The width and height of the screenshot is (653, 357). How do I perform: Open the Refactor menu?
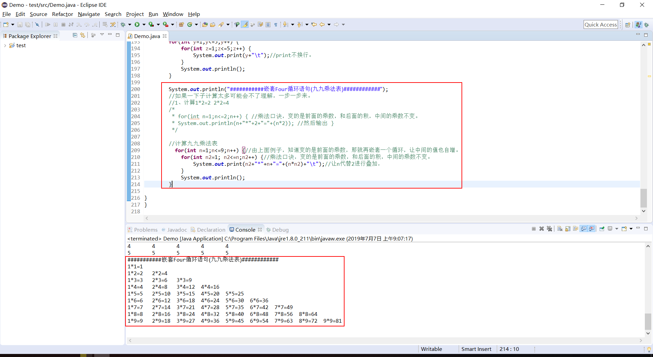pos(63,14)
